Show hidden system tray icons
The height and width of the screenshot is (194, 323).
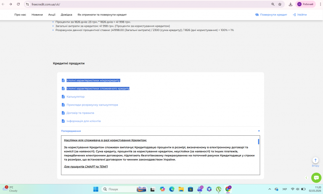(x=270, y=189)
